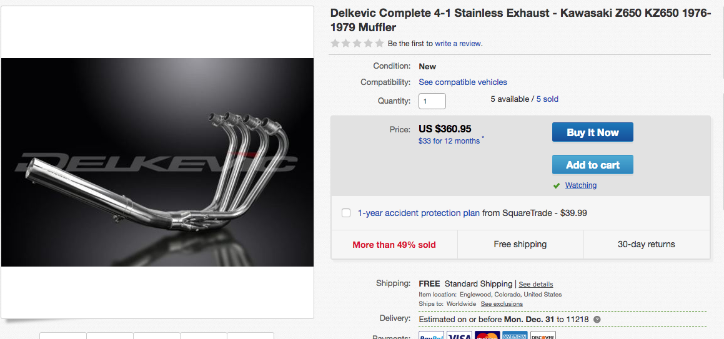Image resolution: width=724 pixels, height=339 pixels.
Task: Click the Quantity input field
Action: 432,101
